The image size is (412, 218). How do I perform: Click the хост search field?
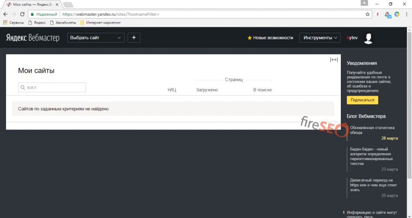52,87
